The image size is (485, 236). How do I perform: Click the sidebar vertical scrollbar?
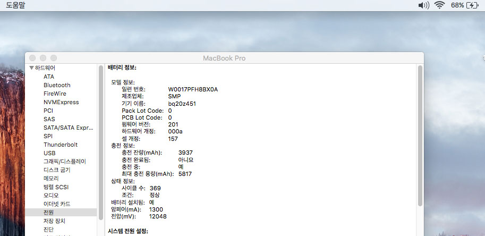[x=100, y=133]
